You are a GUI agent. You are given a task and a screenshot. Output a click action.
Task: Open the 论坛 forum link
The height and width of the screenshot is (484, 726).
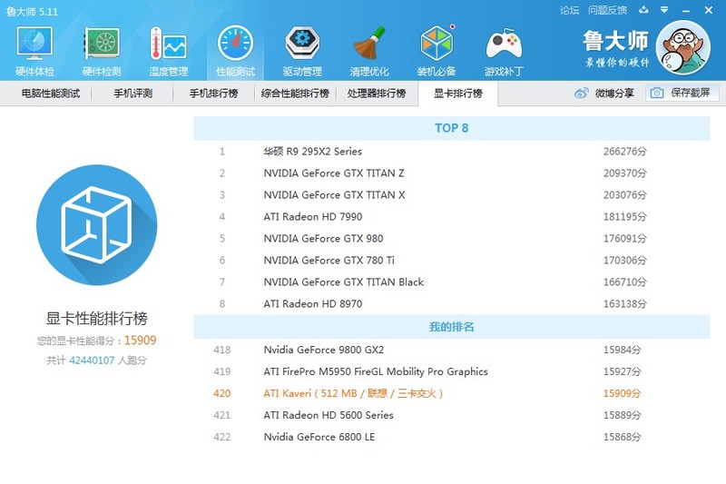[x=570, y=10]
